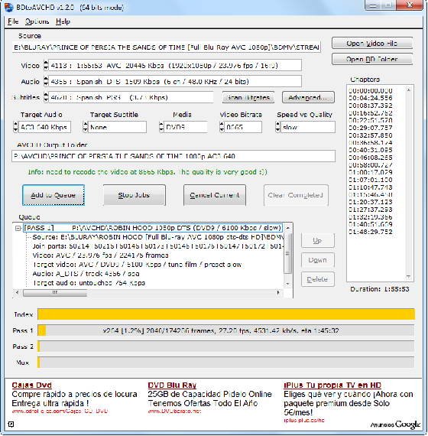Change the Video track spinner
The width and height of the screenshot is (428, 436).
click(x=46, y=65)
